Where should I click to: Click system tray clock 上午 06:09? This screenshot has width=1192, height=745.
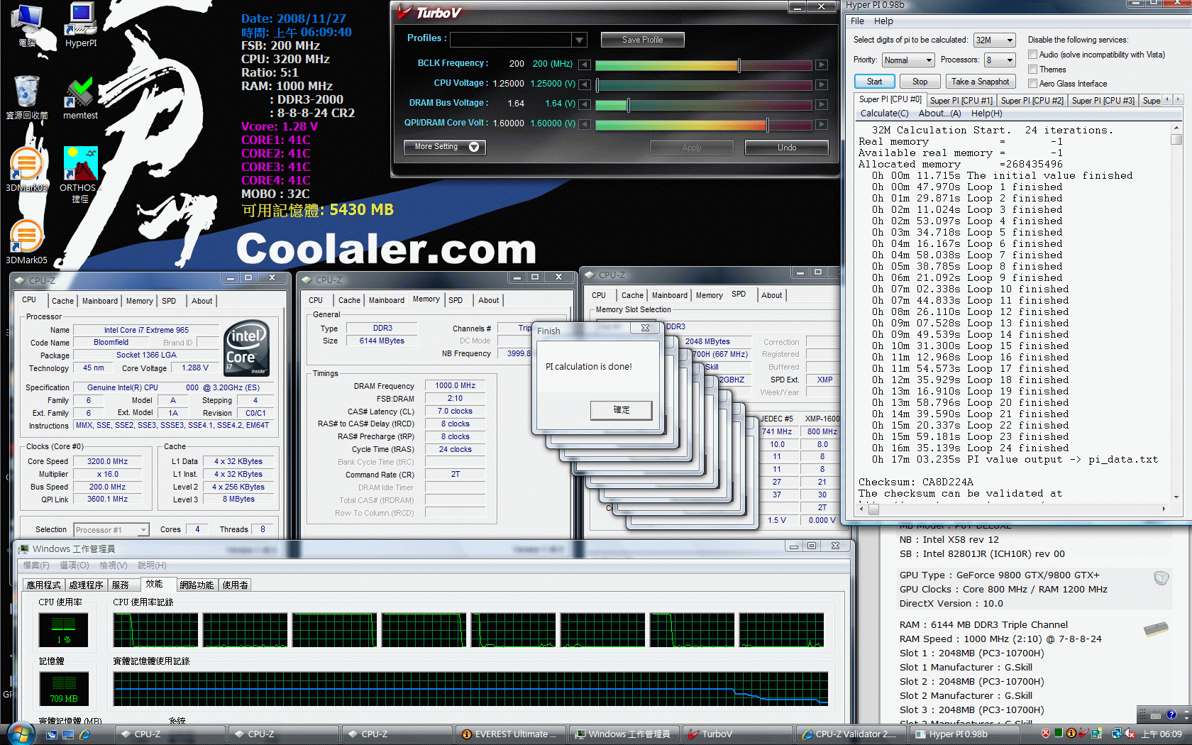[x=1161, y=734]
